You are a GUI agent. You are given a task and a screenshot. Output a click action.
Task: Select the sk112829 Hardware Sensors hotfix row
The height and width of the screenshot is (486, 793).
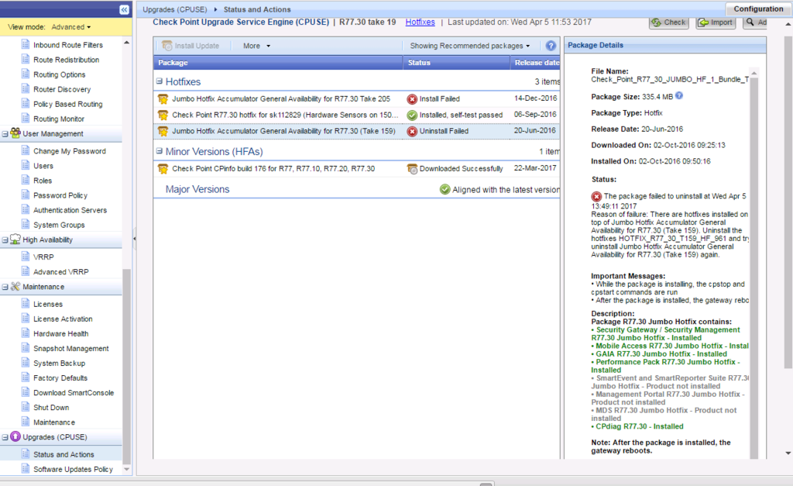pyautogui.click(x=356, y=115)
